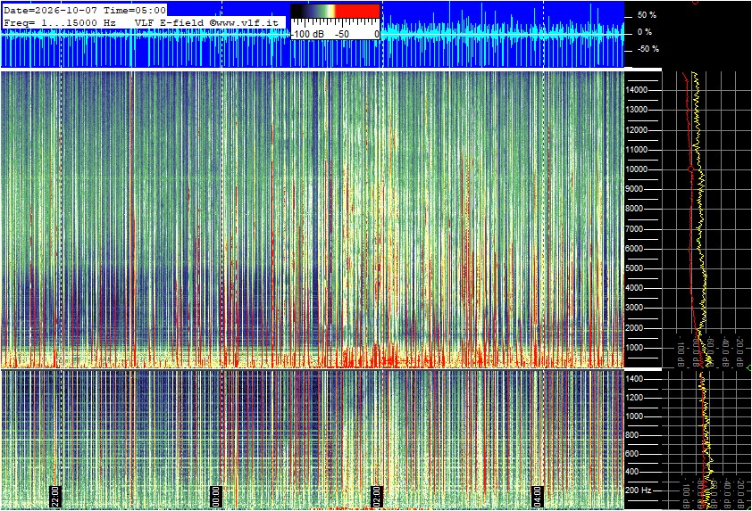
Task: Click the color scale legend bar
Action: pos(335,12)
